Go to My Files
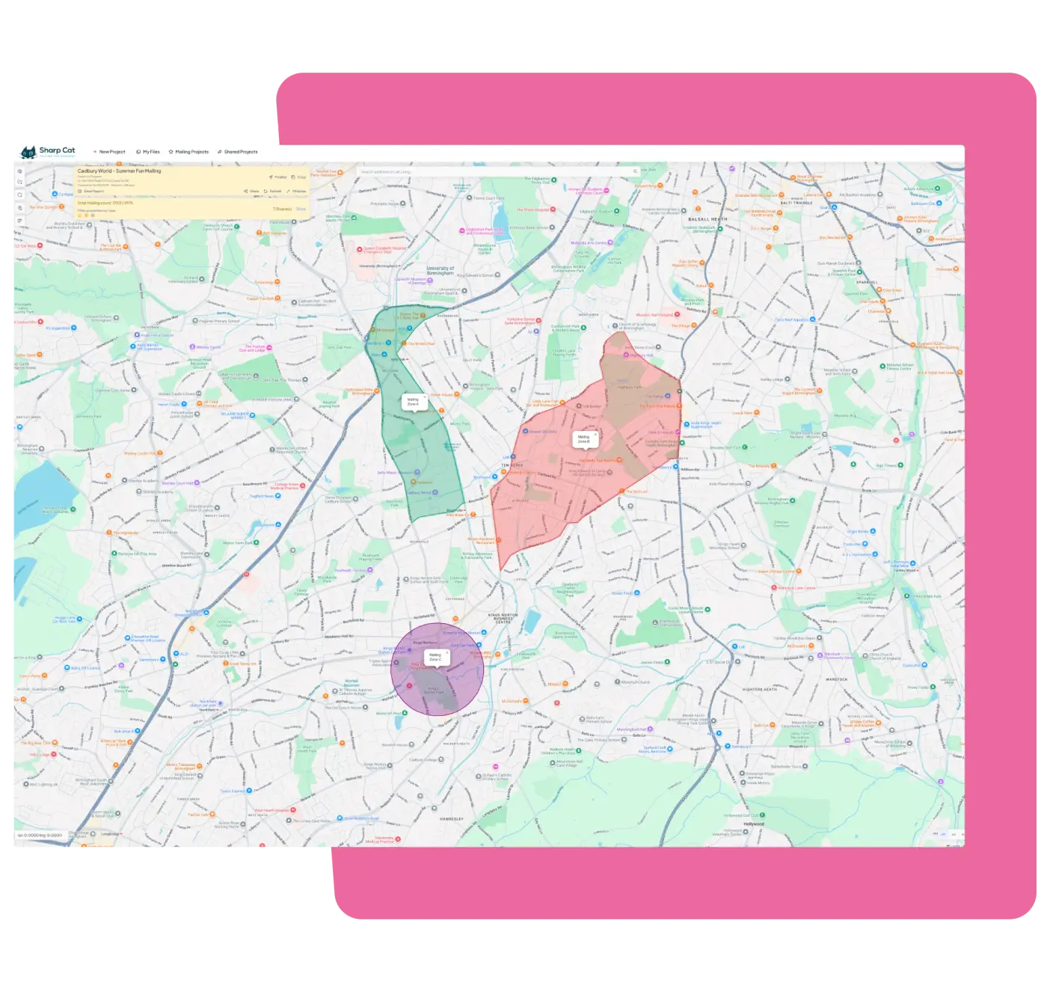1047x992 pixels. pos(148,152)
